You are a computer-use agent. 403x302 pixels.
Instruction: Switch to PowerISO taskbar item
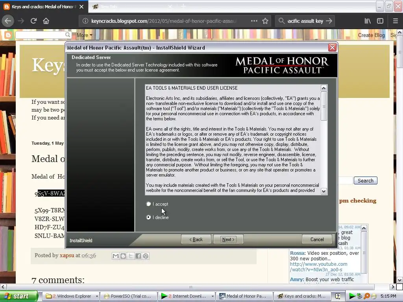point(129,296)
